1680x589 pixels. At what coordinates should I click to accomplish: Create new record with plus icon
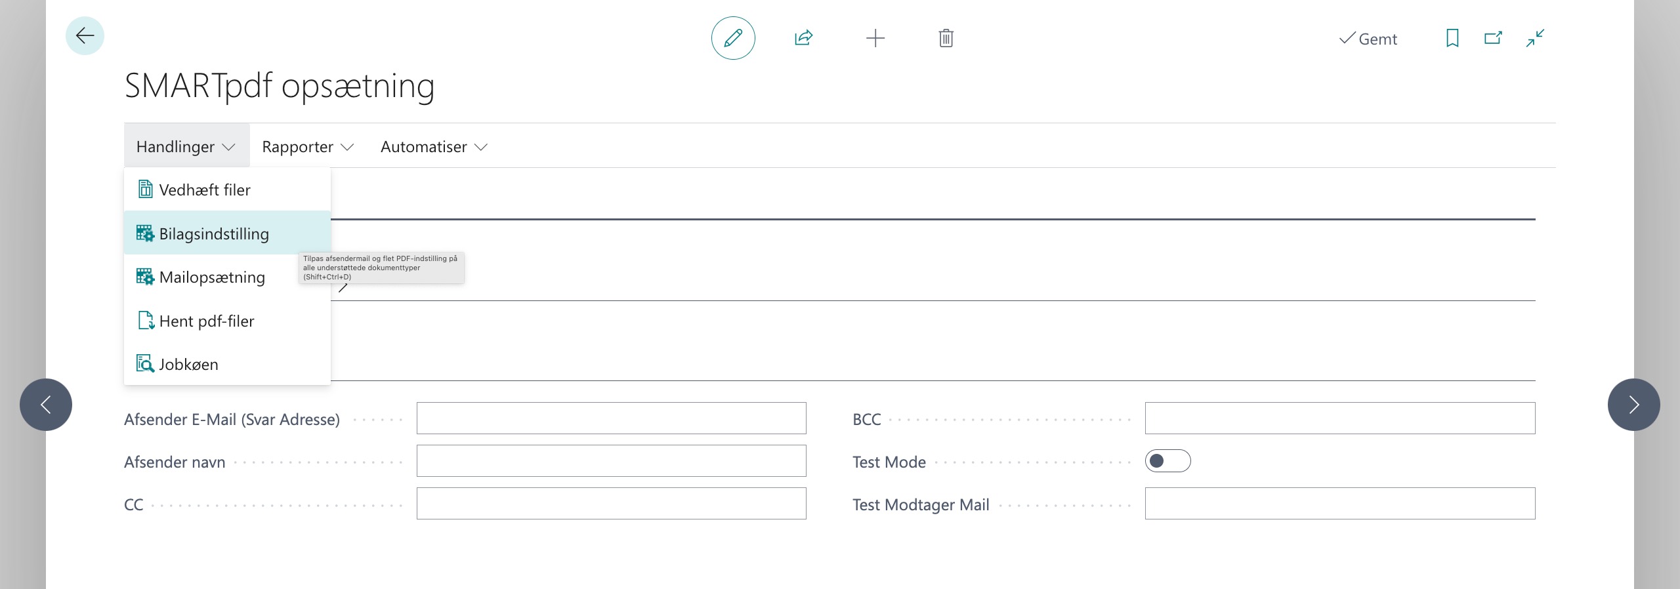tap(875, 38)
